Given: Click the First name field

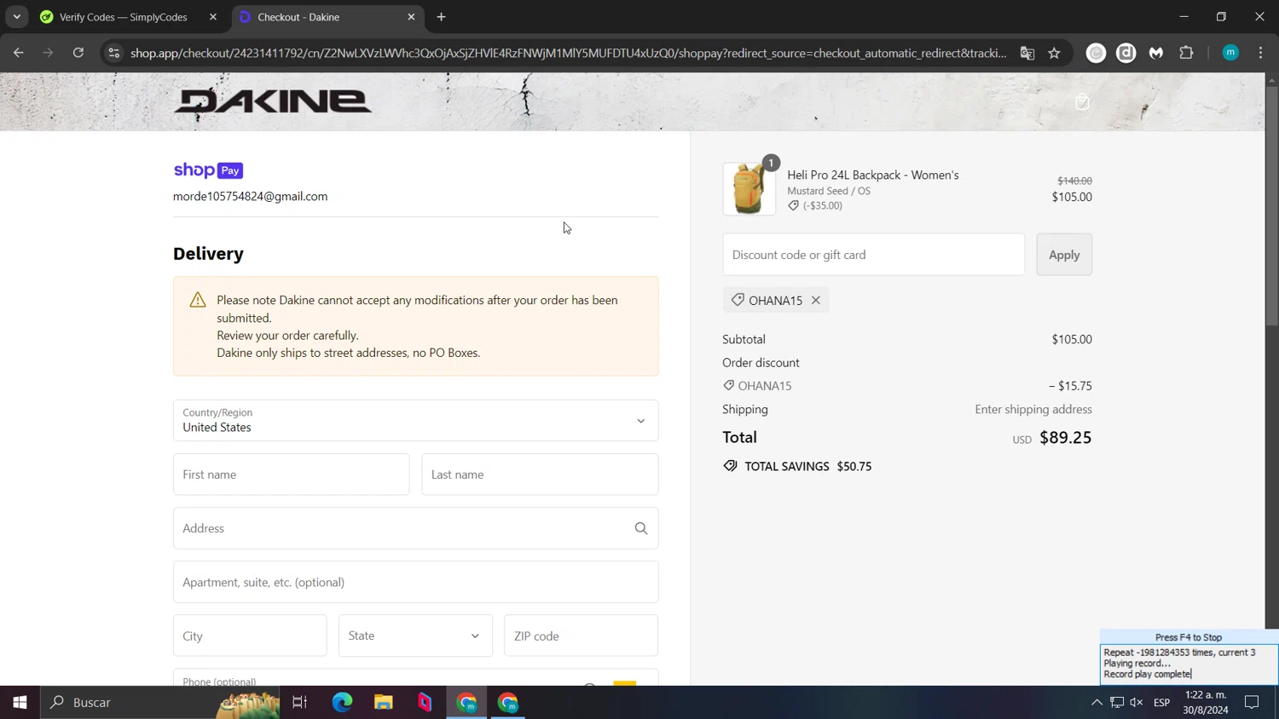Looking at the screenshot, I should pyautogui.click(x=291, y=475).
